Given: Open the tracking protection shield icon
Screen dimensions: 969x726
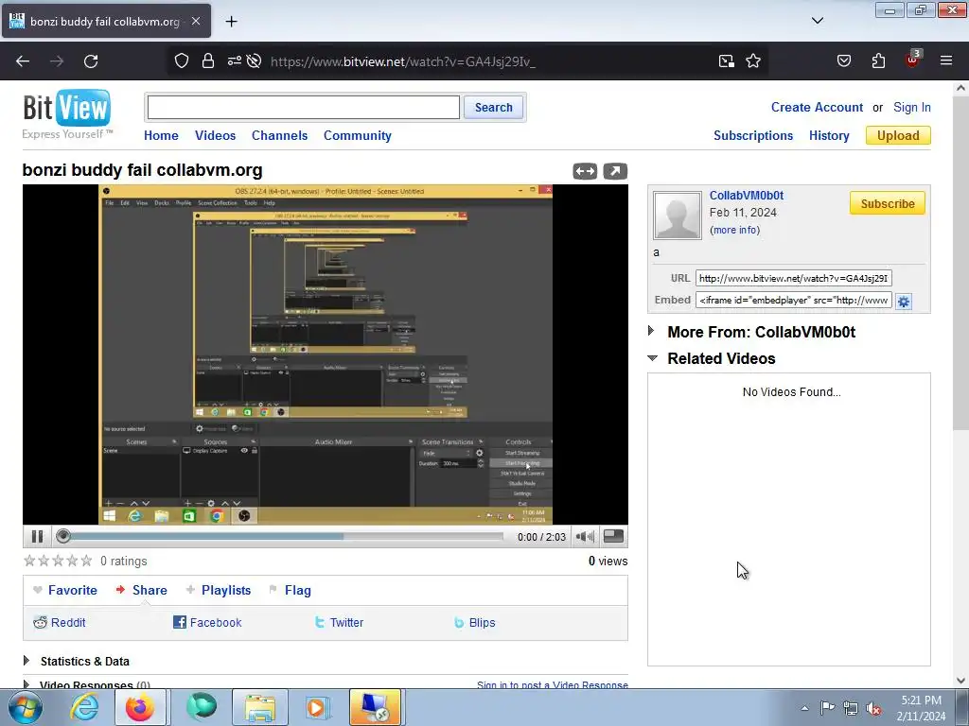Looking at the screenshot, I should tap(181, 61).
